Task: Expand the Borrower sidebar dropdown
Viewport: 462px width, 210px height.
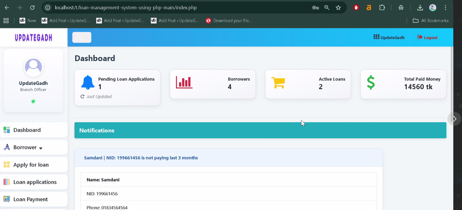Action: [x=33, y=147]
